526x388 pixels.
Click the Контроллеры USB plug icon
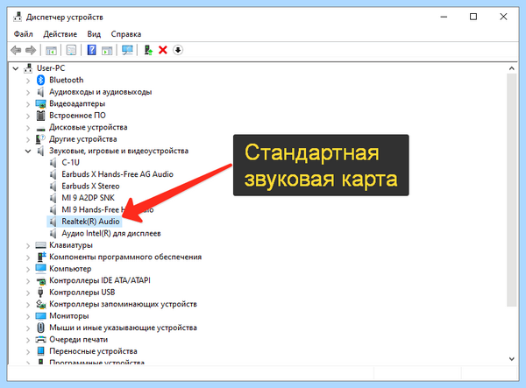[x=40, y=293]
